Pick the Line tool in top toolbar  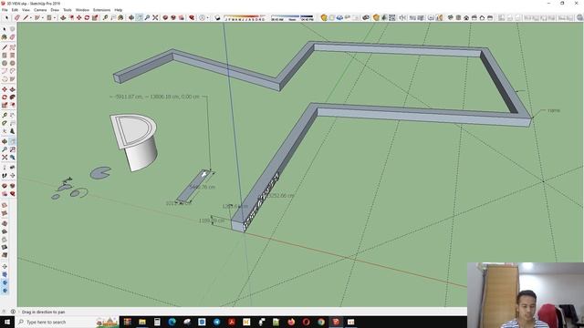click(x=26, y=17)
